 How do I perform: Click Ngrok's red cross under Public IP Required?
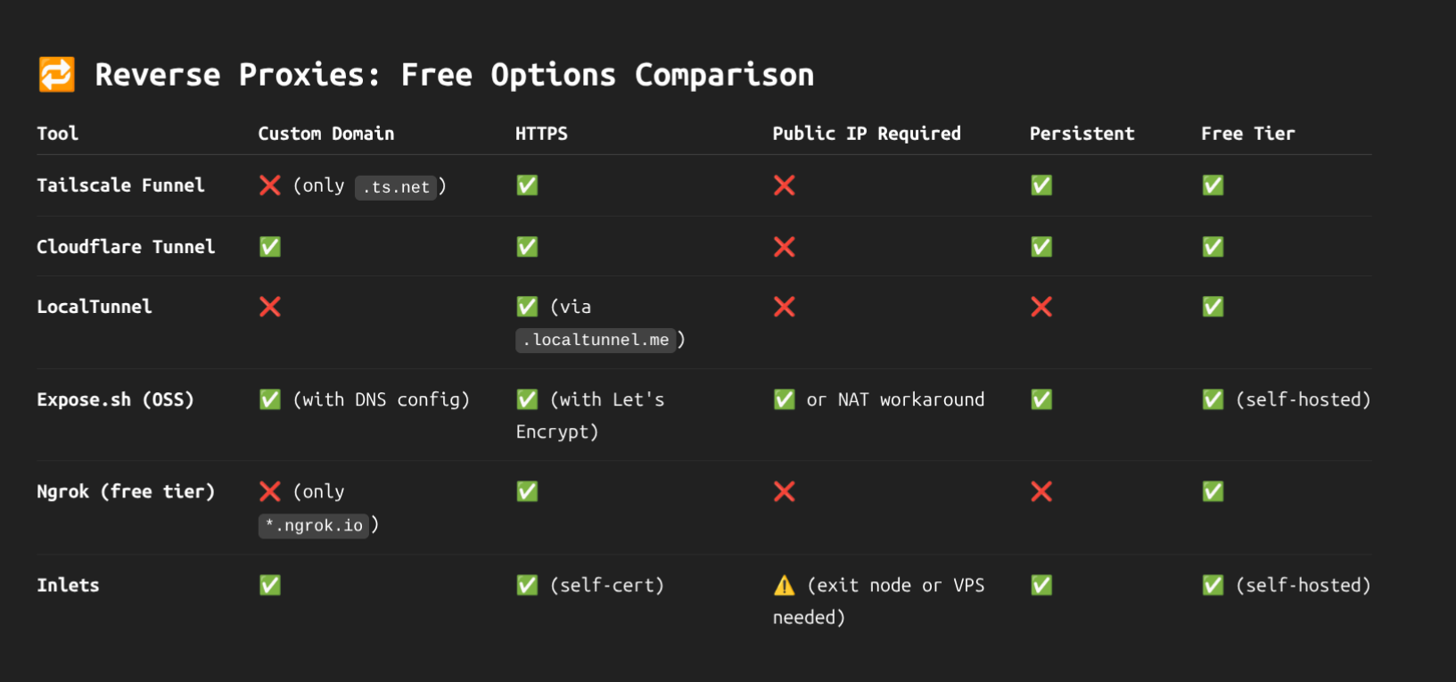click(x=784, y=491)
